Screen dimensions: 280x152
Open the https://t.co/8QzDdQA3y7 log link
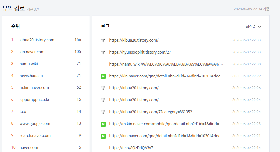pyautogui.click(x=131, y=148)
